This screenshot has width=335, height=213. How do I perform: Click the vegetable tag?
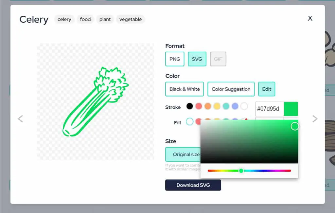(x=131, y=19)
